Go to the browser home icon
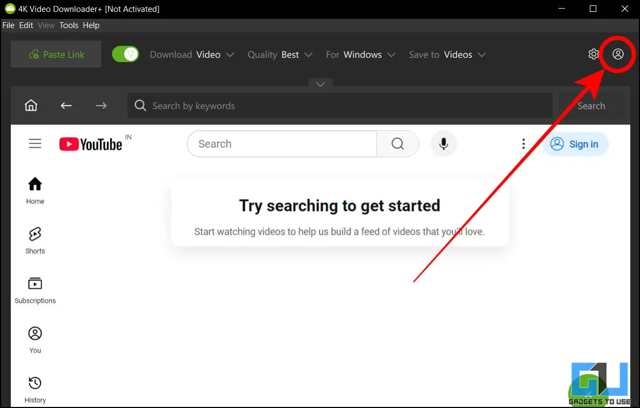The height and width of the screenshot is (408, 640). (31, 106)
